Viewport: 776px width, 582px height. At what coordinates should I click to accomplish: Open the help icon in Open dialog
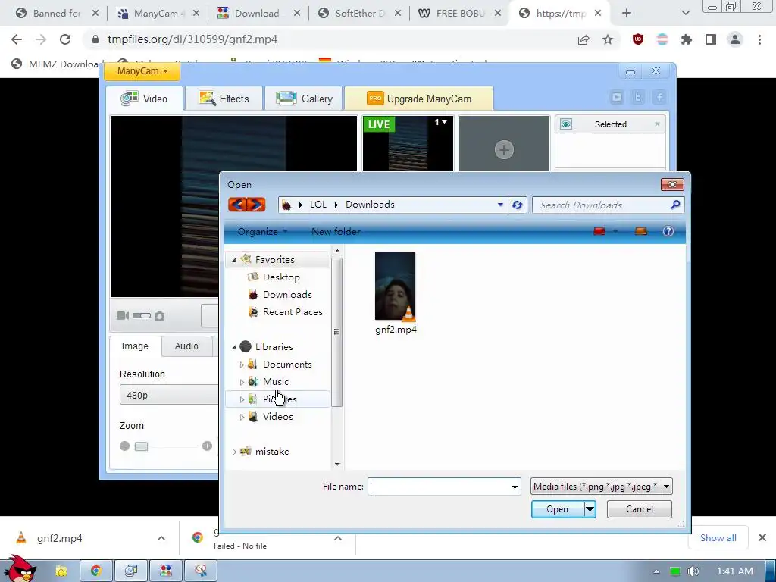pos(668,231)
